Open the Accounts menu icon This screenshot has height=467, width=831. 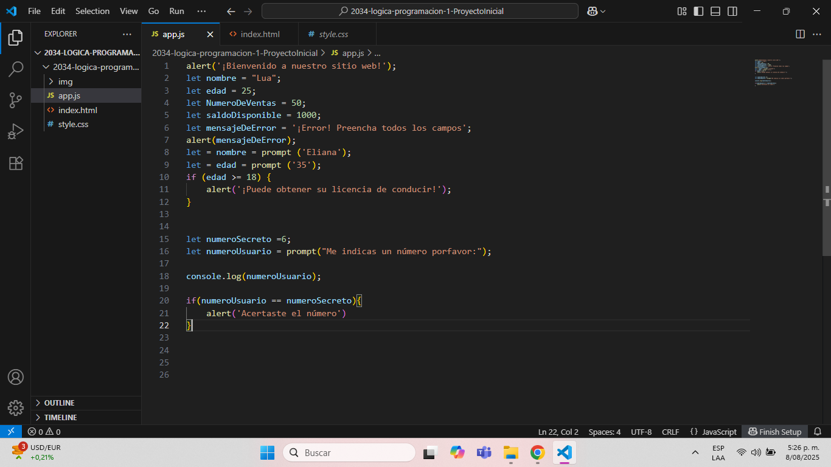[15, 377]
